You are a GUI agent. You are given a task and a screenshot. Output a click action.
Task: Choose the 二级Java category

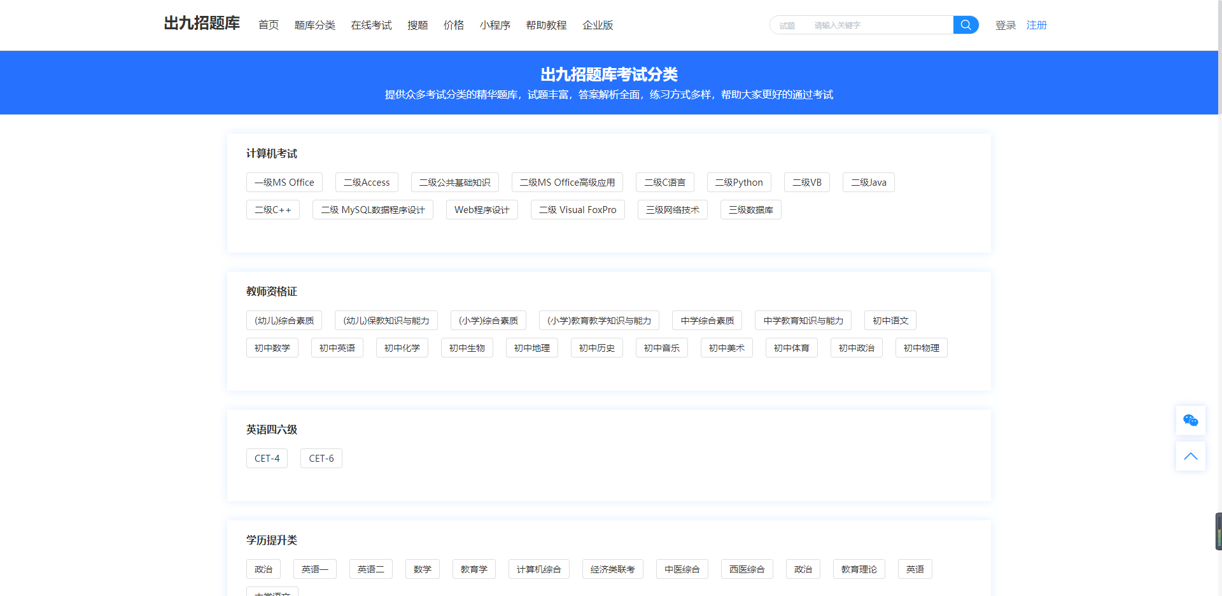pyautogui.click(x=869, y=183)
